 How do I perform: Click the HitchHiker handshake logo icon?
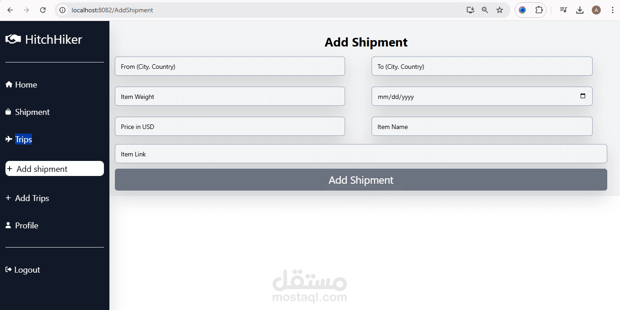(13, 39)
